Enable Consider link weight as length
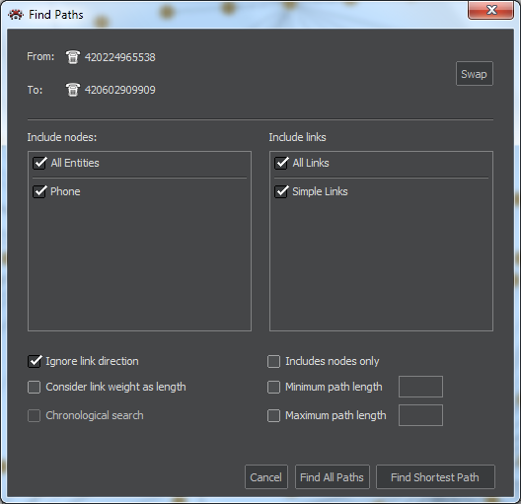521x504 pixels. coord(34,388)
